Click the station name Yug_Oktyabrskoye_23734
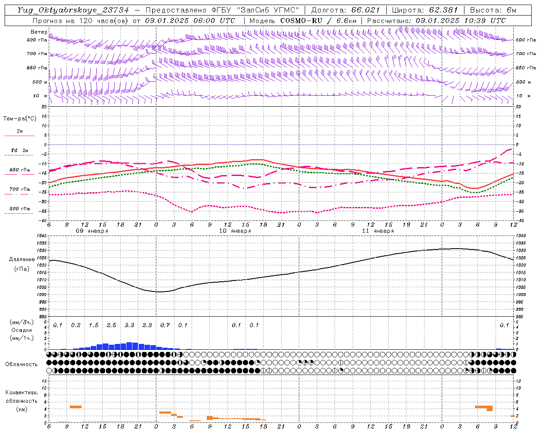The height and width of the screenshot is (430, 538). click(73, 10)
